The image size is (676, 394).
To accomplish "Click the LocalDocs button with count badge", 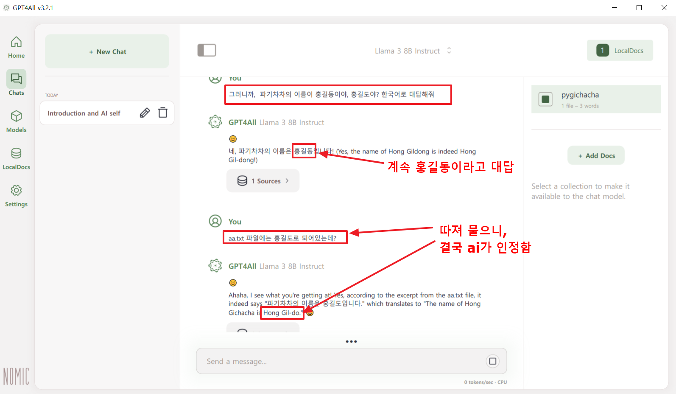I will click(620, 51).
